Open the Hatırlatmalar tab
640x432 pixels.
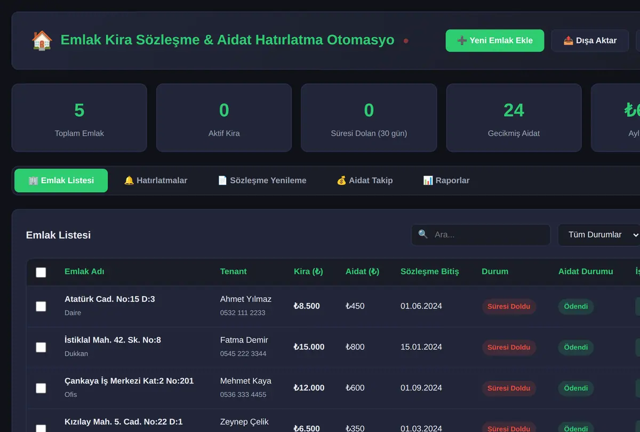(x=156, y=181)
